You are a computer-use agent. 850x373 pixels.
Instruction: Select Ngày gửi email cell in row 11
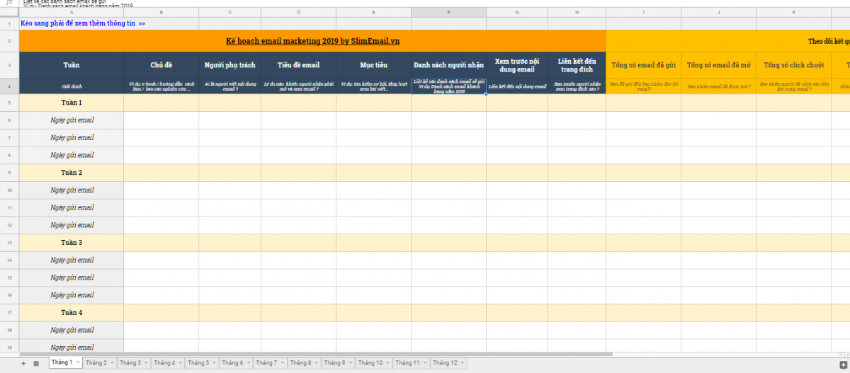(x=72, y=208)
